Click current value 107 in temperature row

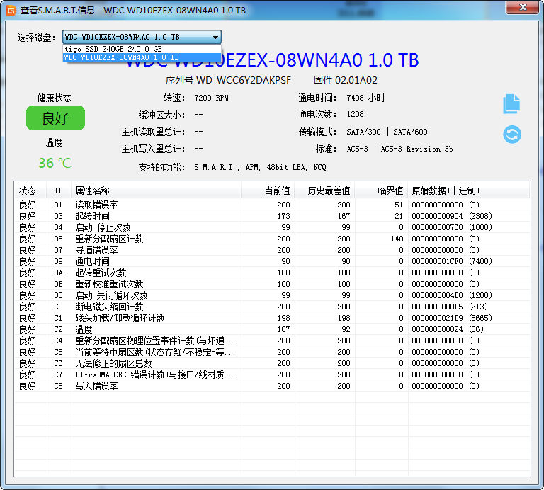coord(284,329)
